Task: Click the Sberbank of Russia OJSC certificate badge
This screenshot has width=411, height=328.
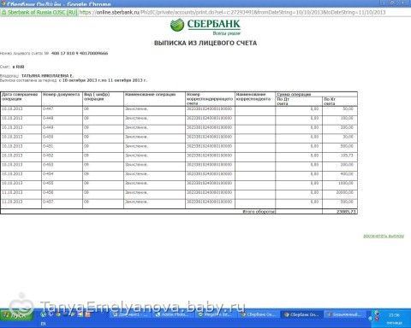Action: 39,13
